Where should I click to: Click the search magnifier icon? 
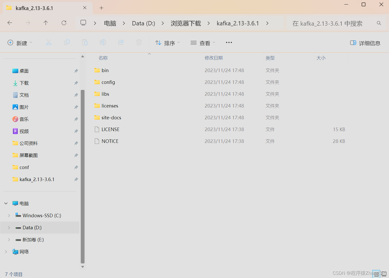click(379, 23)
